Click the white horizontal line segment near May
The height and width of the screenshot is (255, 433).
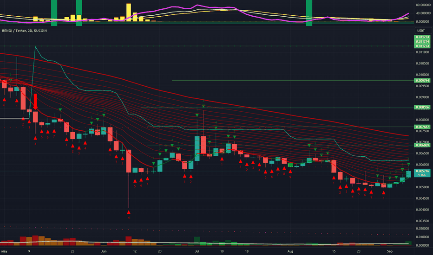[14, 118]
